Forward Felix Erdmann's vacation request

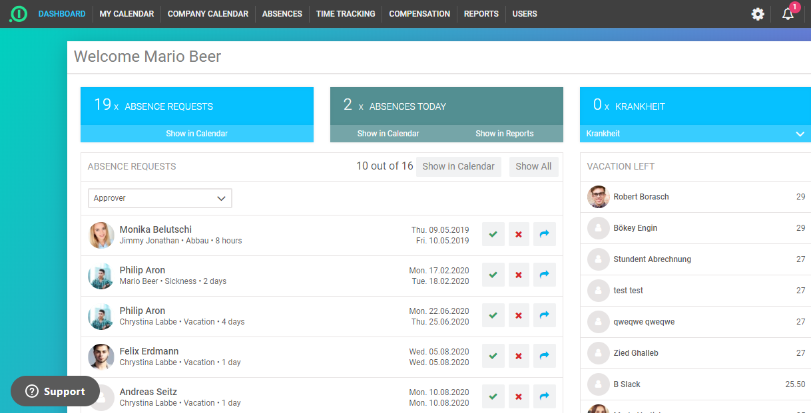pos(545,356)
